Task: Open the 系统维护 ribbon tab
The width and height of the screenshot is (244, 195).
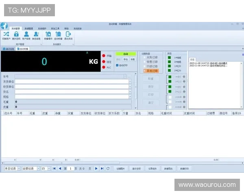Action: (42, 29)
